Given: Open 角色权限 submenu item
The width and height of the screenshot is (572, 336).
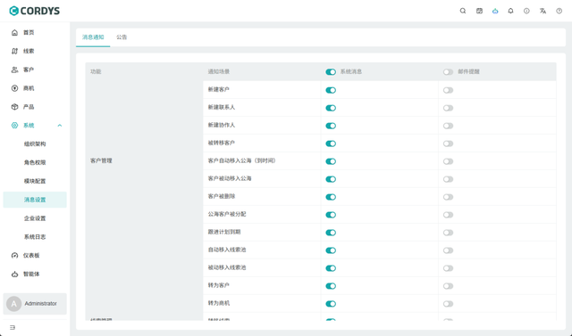Looking at the screenshot, I should pos(35,162).
